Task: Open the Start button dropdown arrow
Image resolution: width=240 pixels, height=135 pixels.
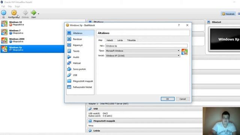Action: 38,14
